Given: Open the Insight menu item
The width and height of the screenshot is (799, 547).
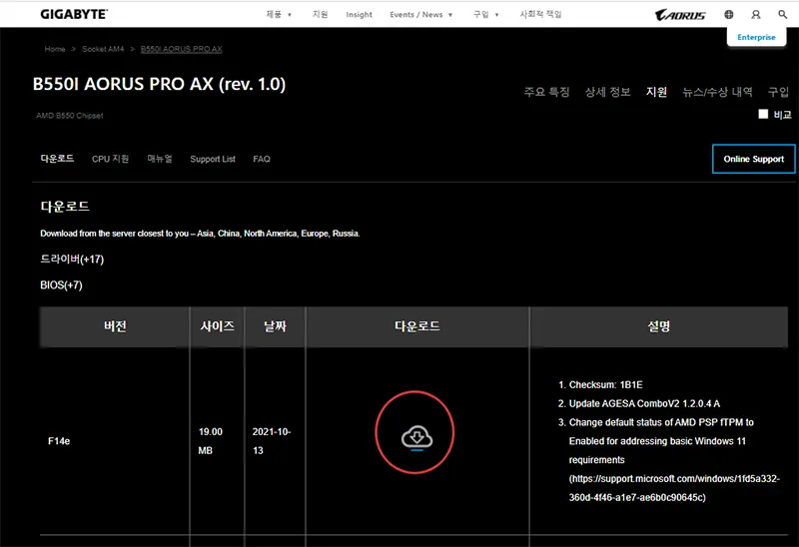Looking at the screenshot, I should pos(359,14).
